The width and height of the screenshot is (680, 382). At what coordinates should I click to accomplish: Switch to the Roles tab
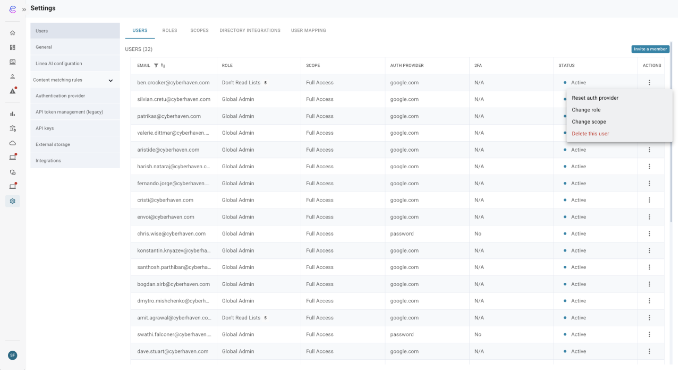169,31
